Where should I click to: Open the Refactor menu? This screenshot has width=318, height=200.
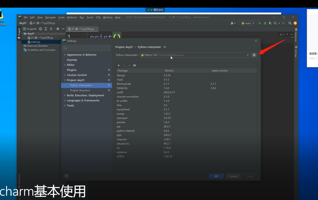[x=72, y=17]
